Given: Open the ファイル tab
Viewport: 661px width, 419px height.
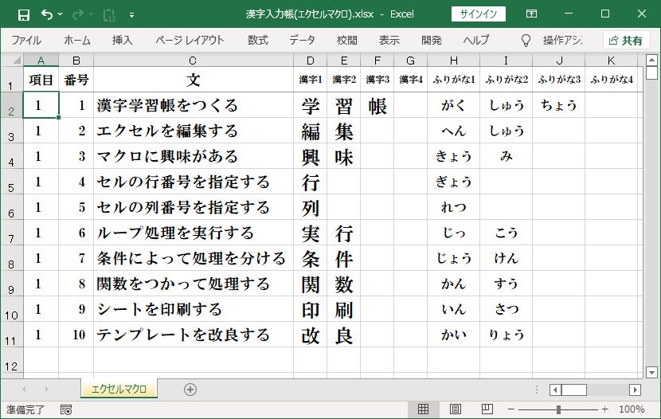Looking at the screenshot, I should (26, 40).
